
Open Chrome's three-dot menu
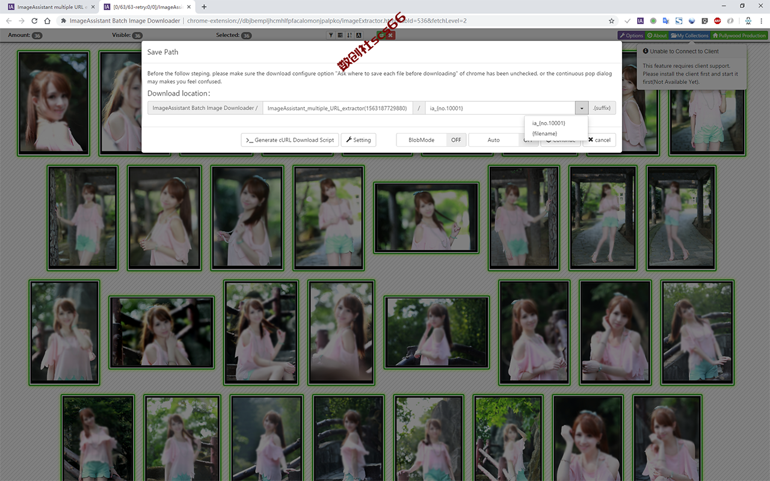pyautogui.click(x=760, y=20)
